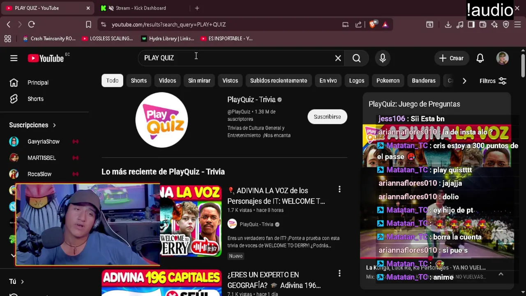Screen dimensions: 526x296
Task: Click the install app icon in address bar
Action: 346,25
